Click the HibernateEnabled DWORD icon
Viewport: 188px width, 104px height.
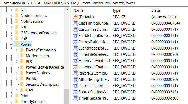point(75,60)
